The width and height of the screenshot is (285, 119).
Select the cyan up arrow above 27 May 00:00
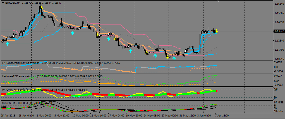tap(174, 58)
